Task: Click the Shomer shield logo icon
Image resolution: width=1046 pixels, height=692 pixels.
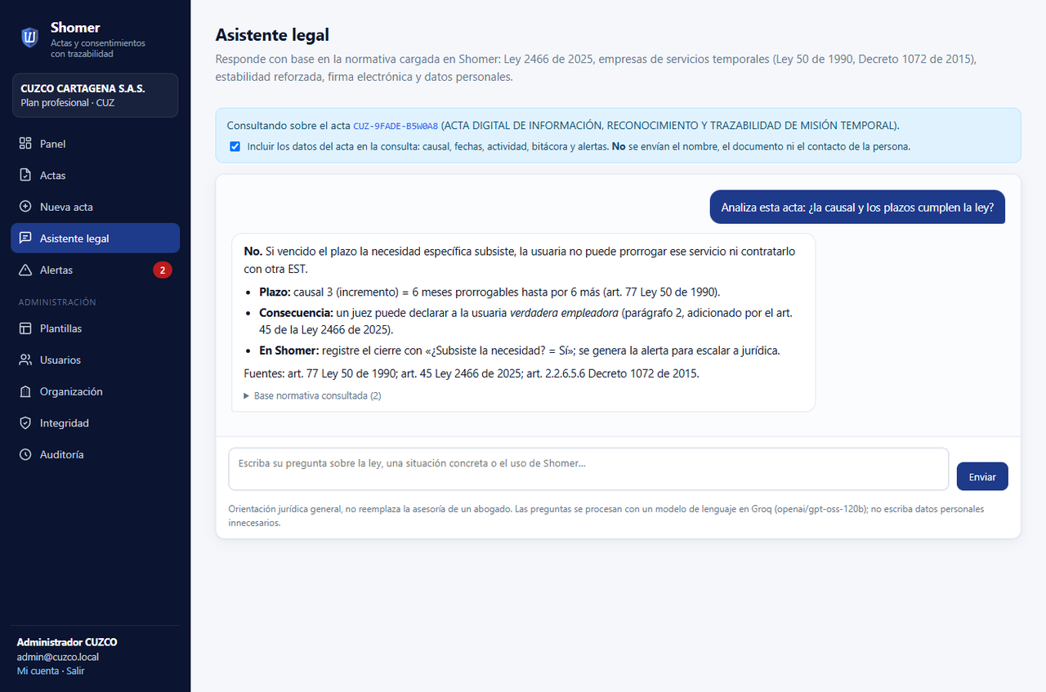Action: click(29, 37)
